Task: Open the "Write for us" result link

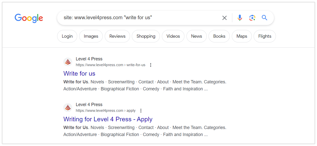Action: coord(79,73)
